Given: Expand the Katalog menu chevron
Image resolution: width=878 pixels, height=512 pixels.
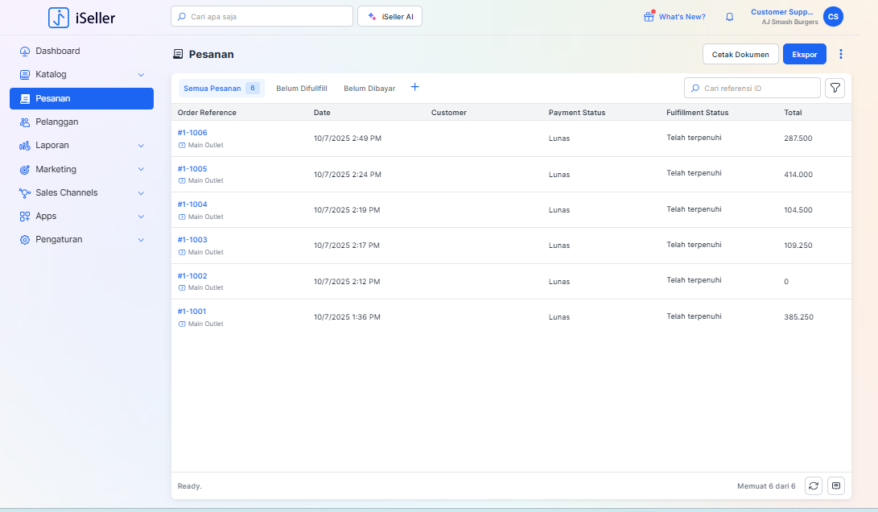Looking at the screenshot, I should [141, 75].
